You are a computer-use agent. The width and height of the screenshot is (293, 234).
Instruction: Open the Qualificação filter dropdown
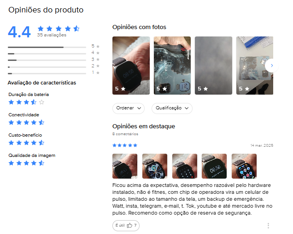[172, 108]
